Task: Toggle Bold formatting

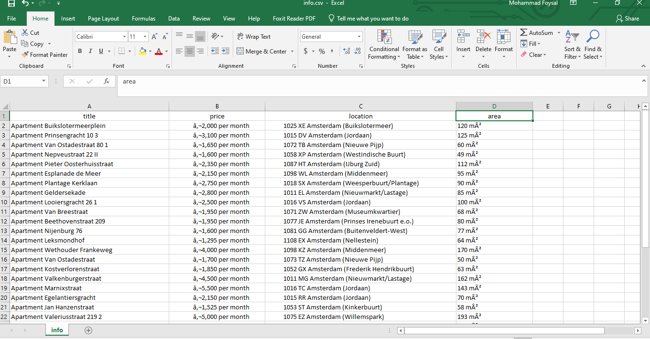Action: tap(80, 51)
